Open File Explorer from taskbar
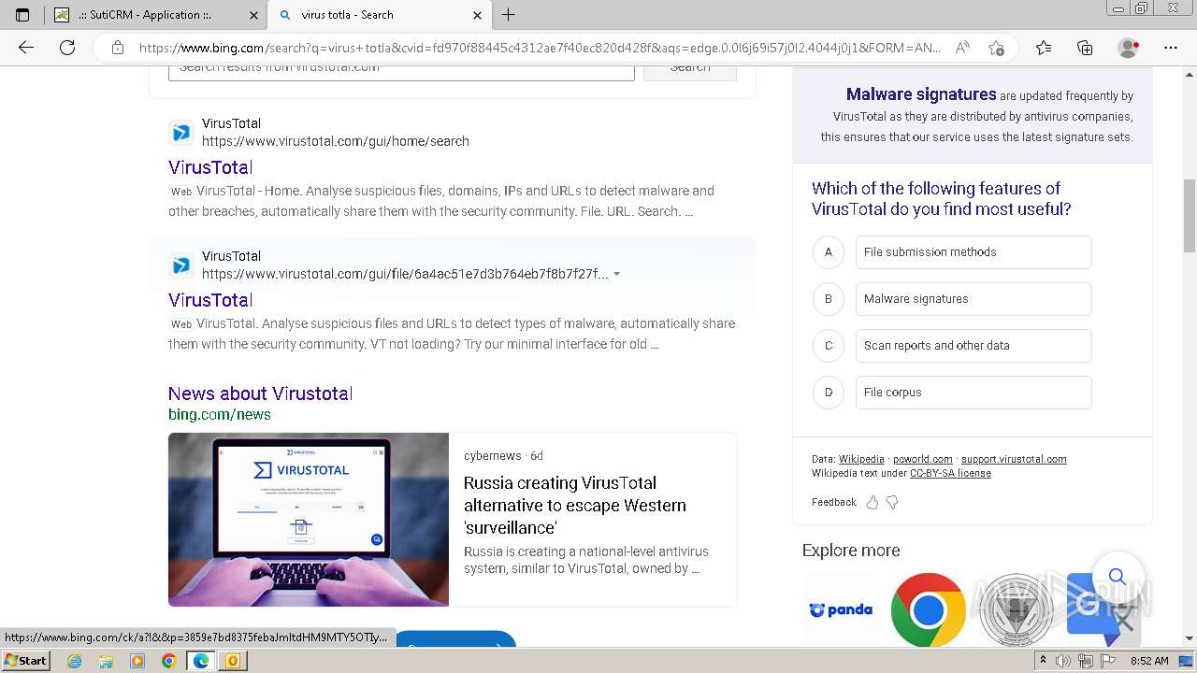1197x673 pixels. point(106,661)
